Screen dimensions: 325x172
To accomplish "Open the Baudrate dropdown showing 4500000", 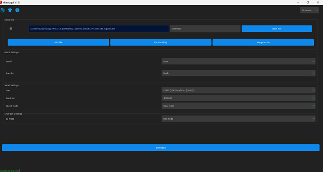I will [x=238, y=98].
